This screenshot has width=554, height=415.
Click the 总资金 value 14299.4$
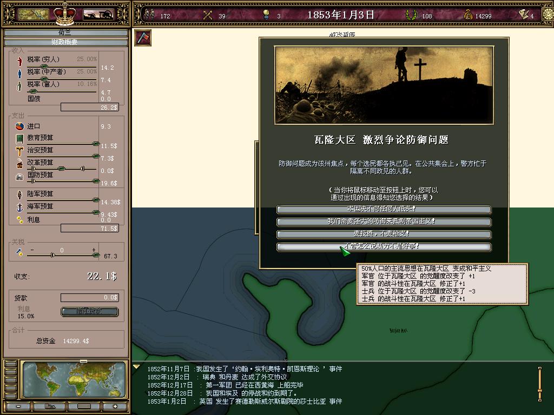point(76,342)
